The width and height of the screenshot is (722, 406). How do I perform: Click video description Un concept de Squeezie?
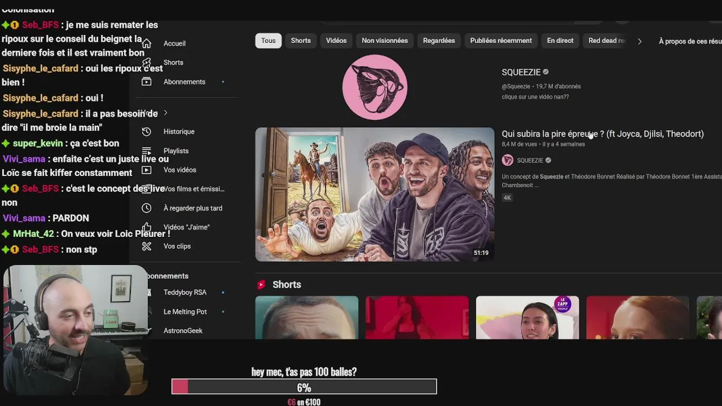tap(611, 180)
